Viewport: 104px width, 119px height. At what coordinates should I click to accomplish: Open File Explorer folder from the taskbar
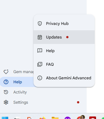[x=55, y=118]
